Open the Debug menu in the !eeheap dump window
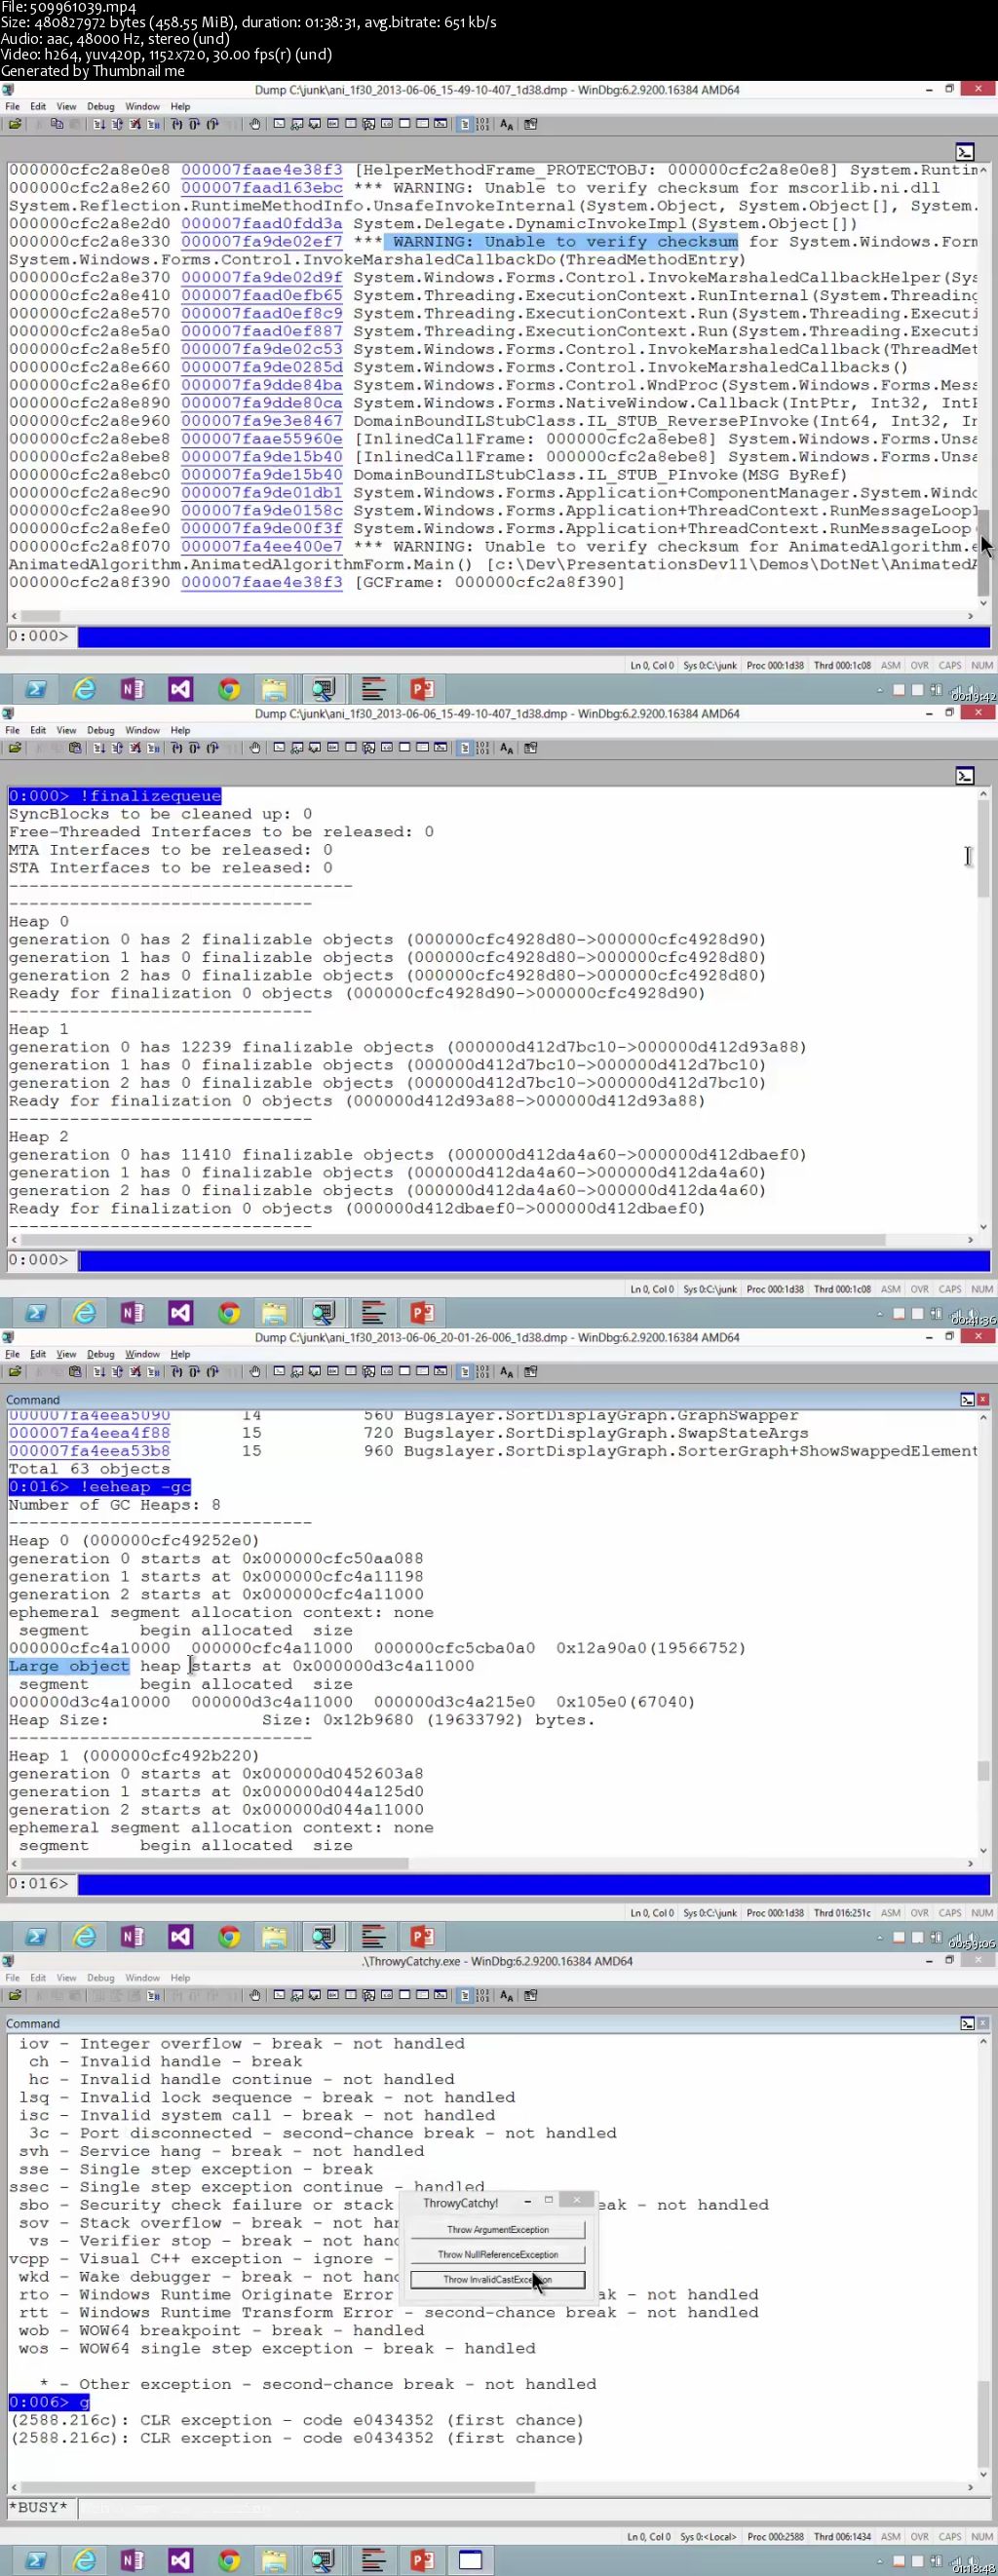Image resolution: width=998 pixels, height=2576 pixels. tap(100, 1354)
